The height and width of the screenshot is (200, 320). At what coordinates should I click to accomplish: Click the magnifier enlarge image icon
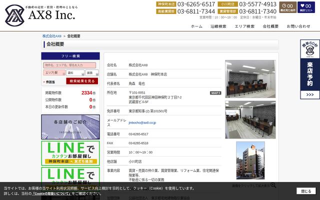(273, 185)
